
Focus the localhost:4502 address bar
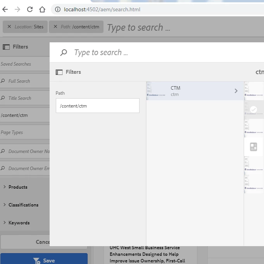coord(102,9)
